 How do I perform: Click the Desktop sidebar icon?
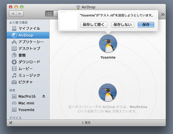(x=14, y=49)
